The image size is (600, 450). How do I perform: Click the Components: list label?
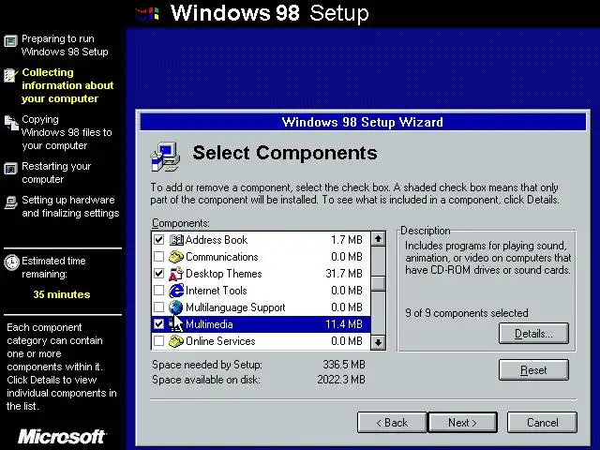coord(181,223)
